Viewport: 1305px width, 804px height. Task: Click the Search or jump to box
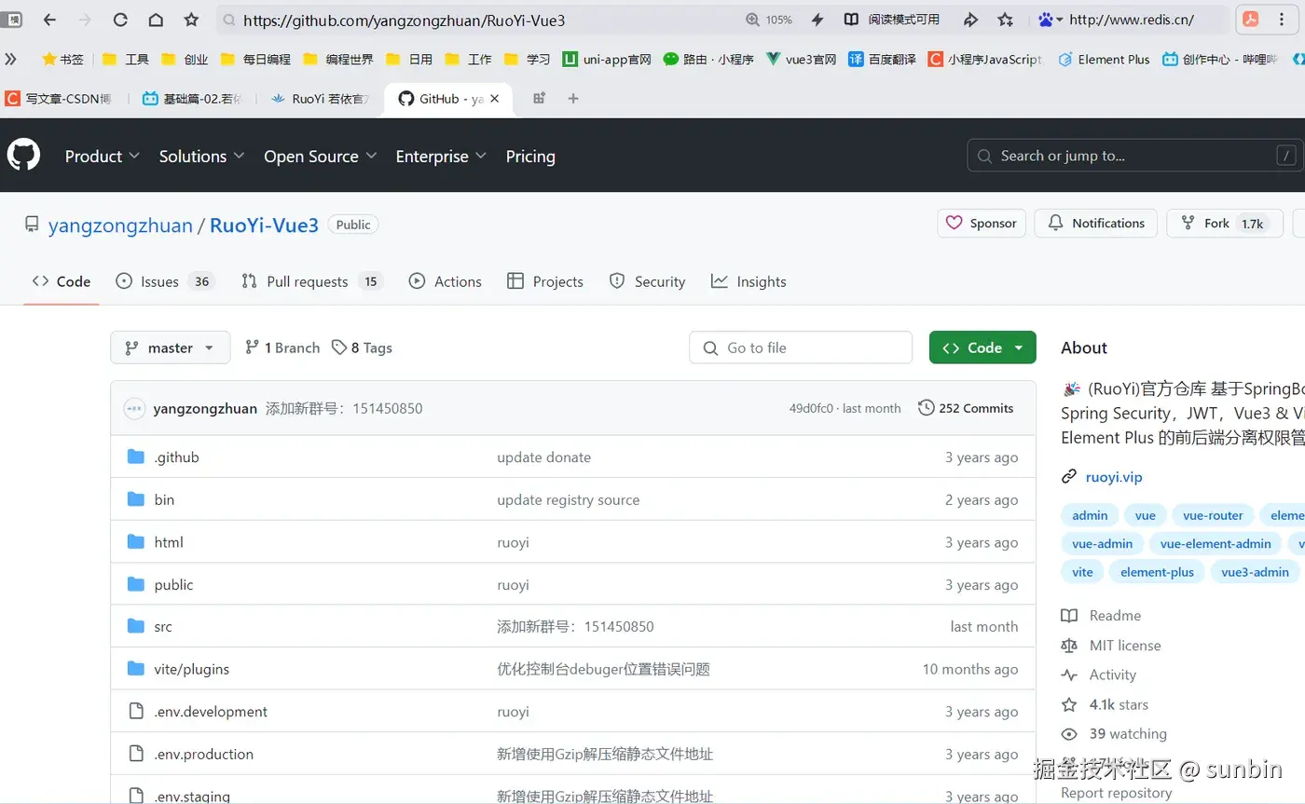click(1134, 156)
